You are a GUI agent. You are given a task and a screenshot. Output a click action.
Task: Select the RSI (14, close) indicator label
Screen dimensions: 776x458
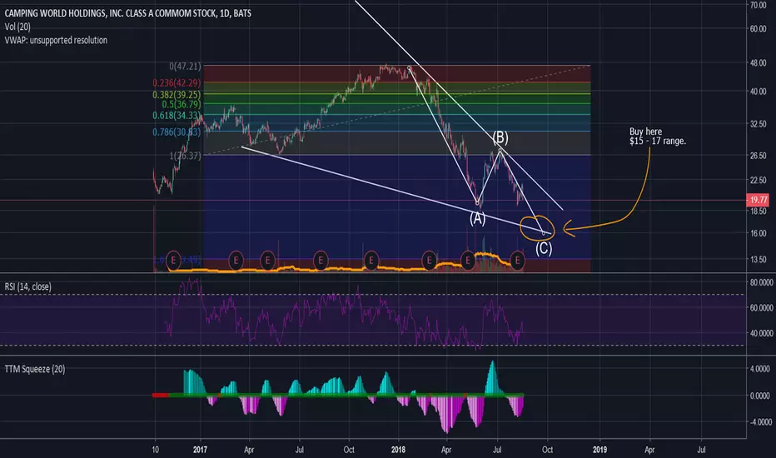(x=27, y=286)
